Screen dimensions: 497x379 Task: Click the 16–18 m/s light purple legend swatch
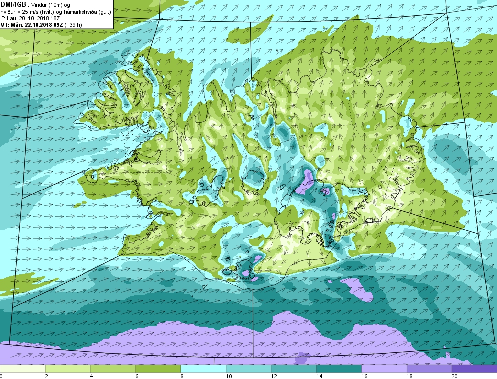pyautogui.click(x=384, y=369)
